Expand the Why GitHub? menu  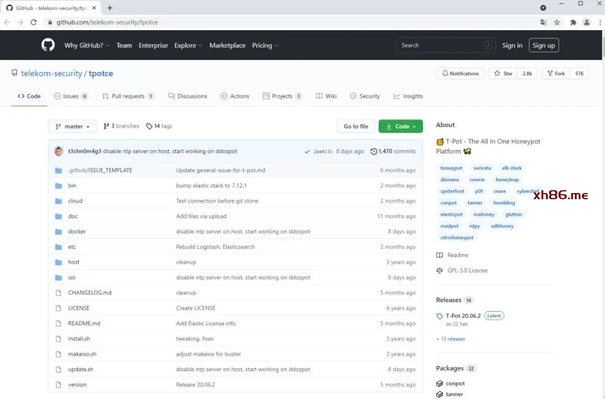coord(86,45)
